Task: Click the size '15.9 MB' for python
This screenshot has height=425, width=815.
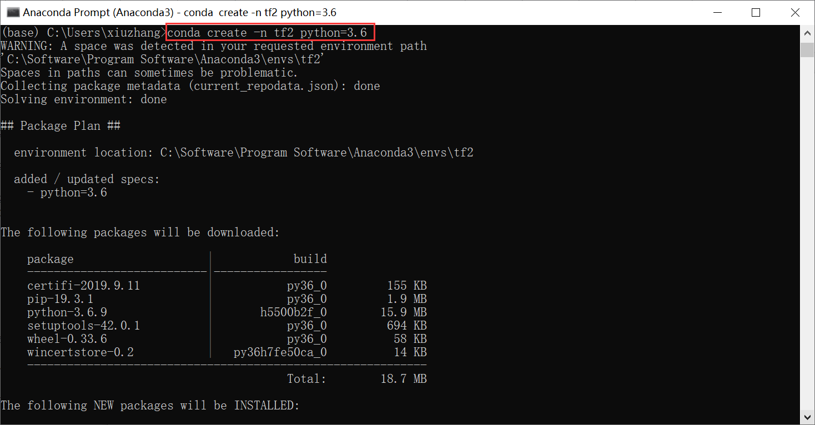Action: pyautogui.click(x=404, y=312)
